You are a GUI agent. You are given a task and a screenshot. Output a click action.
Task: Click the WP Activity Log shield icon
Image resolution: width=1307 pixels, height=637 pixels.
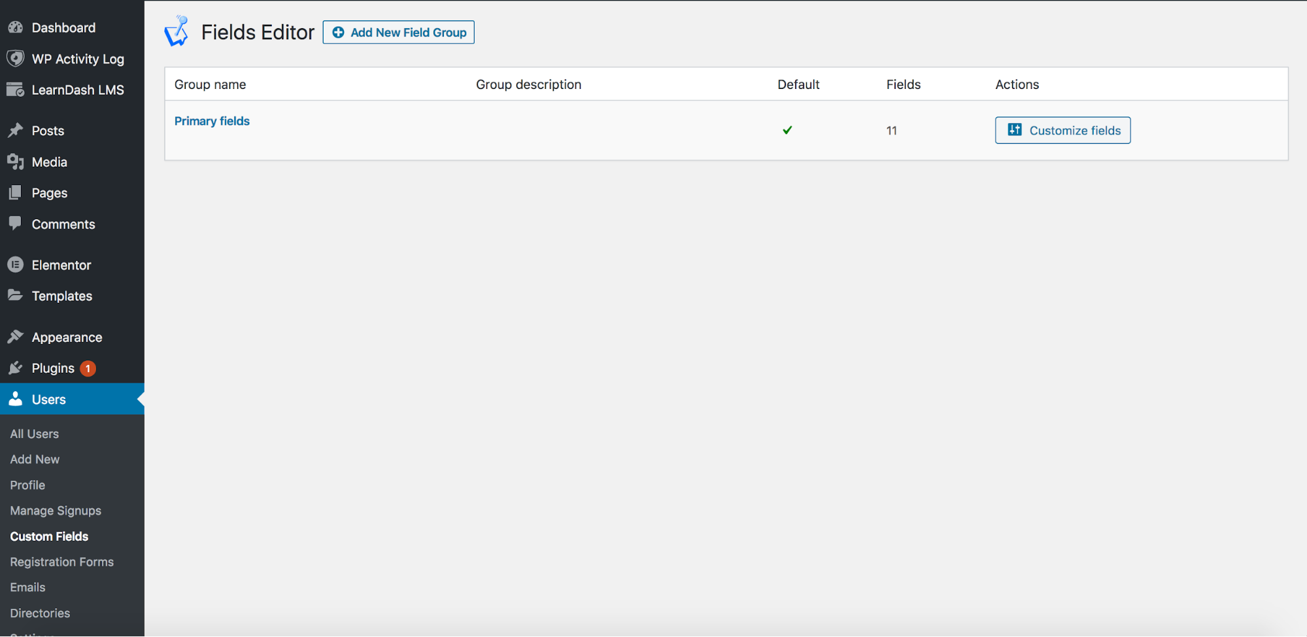pos(16,58)
